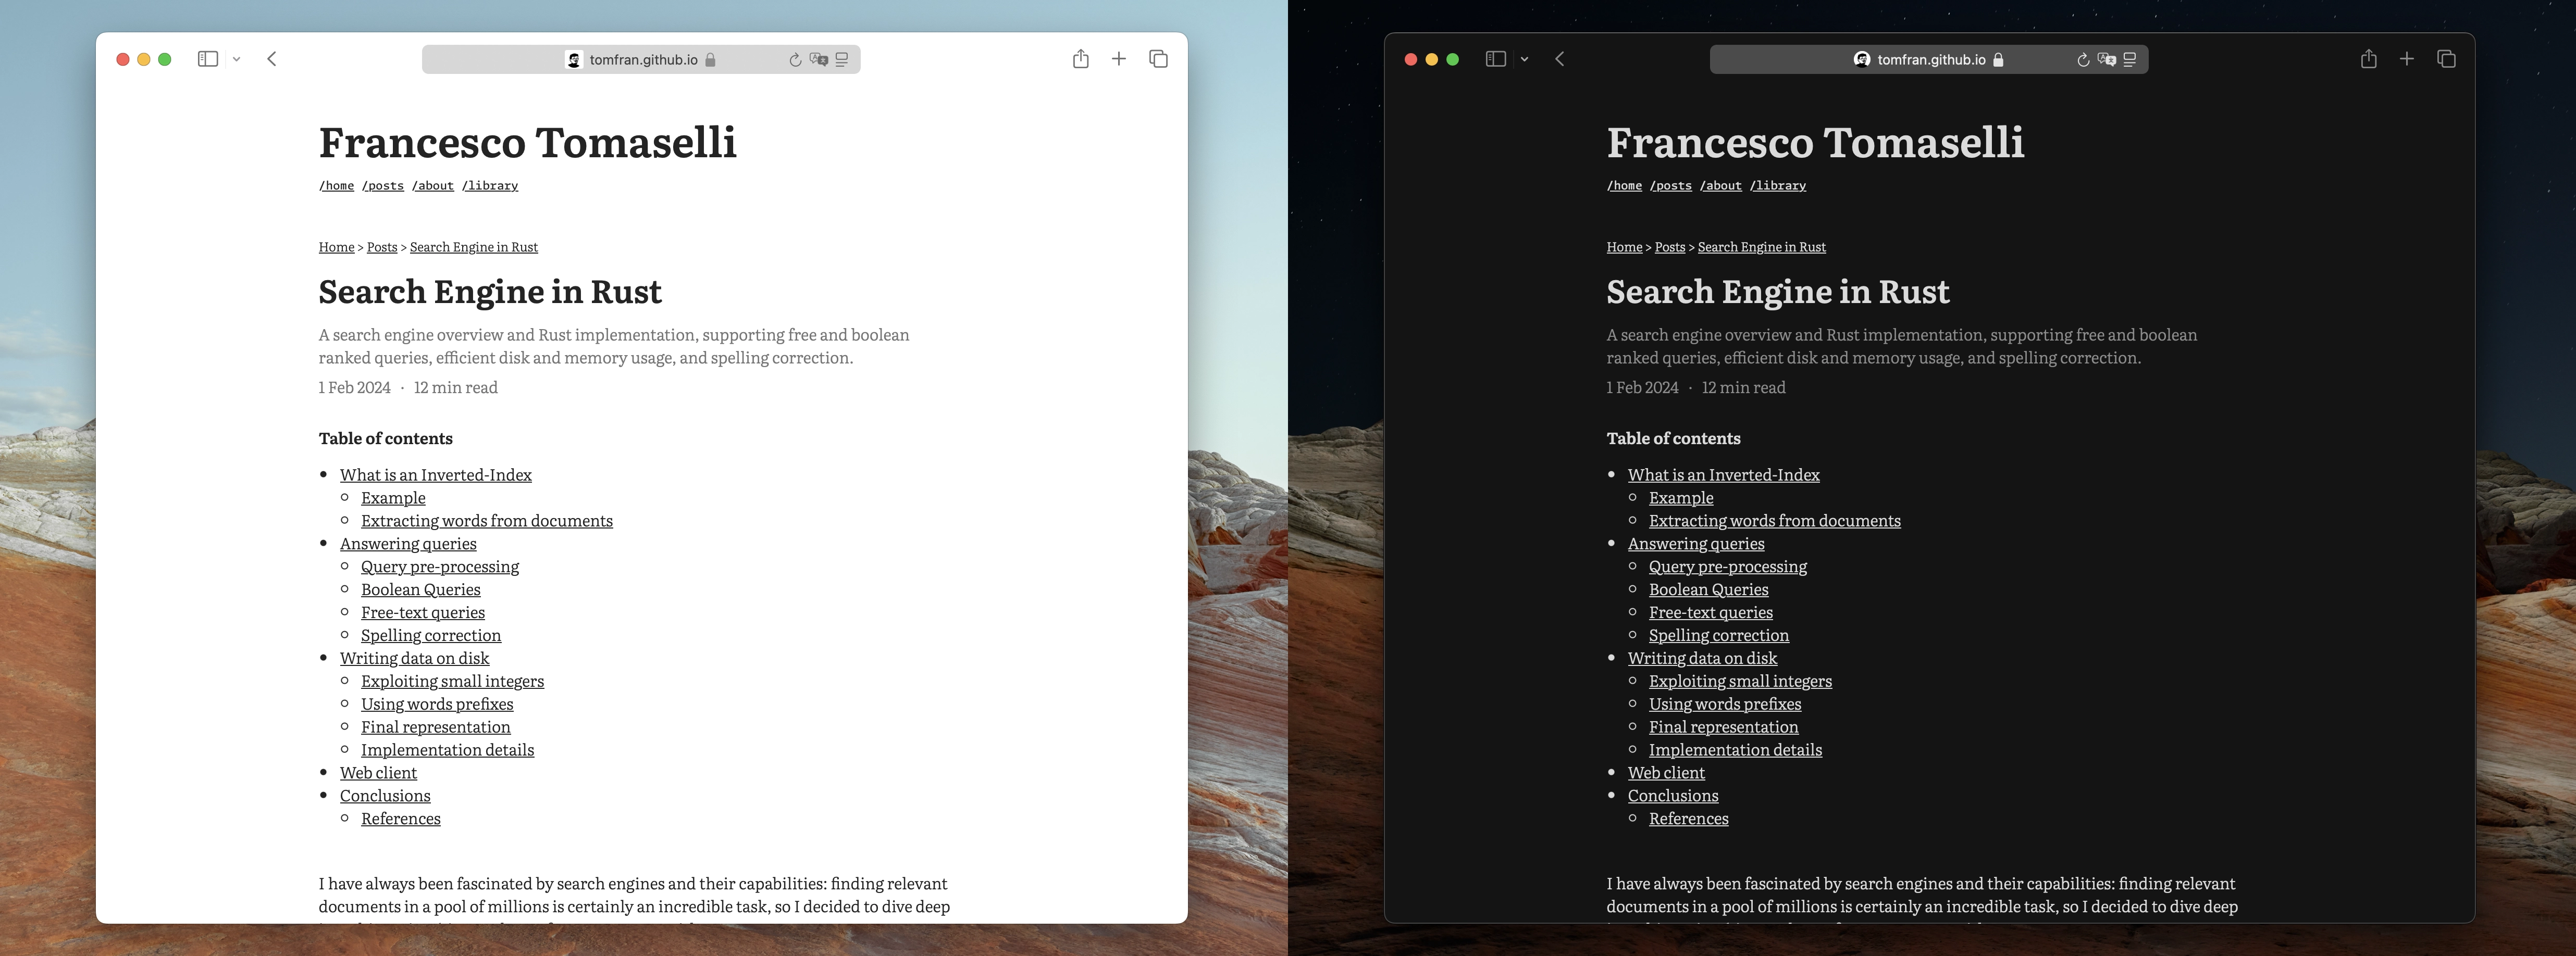2576x956 pixels.
Task: Open /posts nav item in light window
Action: 383,186
